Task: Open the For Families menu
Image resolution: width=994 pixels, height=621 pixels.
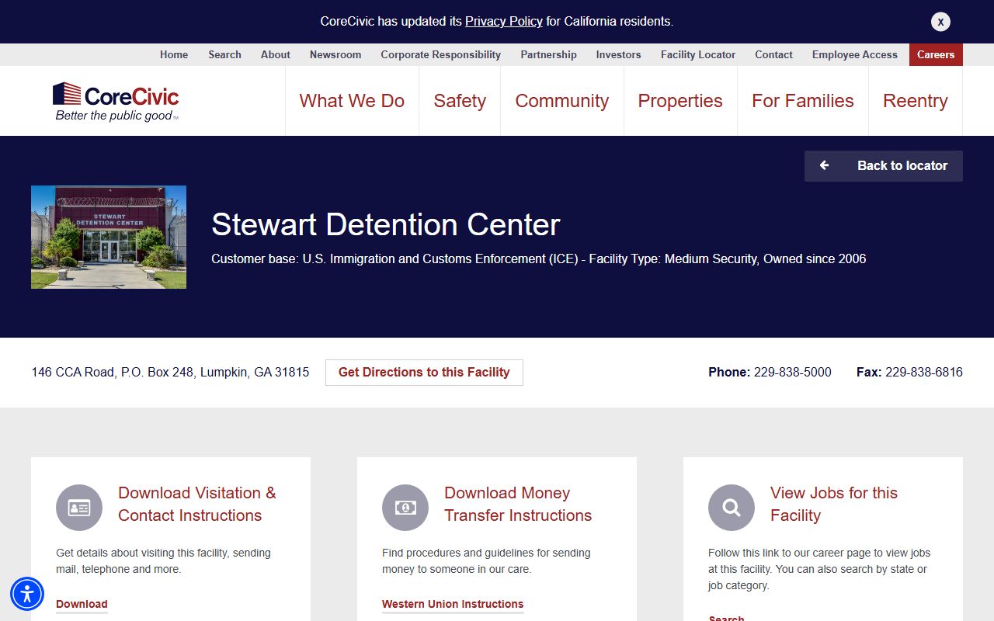Action: tap(803, 101)
